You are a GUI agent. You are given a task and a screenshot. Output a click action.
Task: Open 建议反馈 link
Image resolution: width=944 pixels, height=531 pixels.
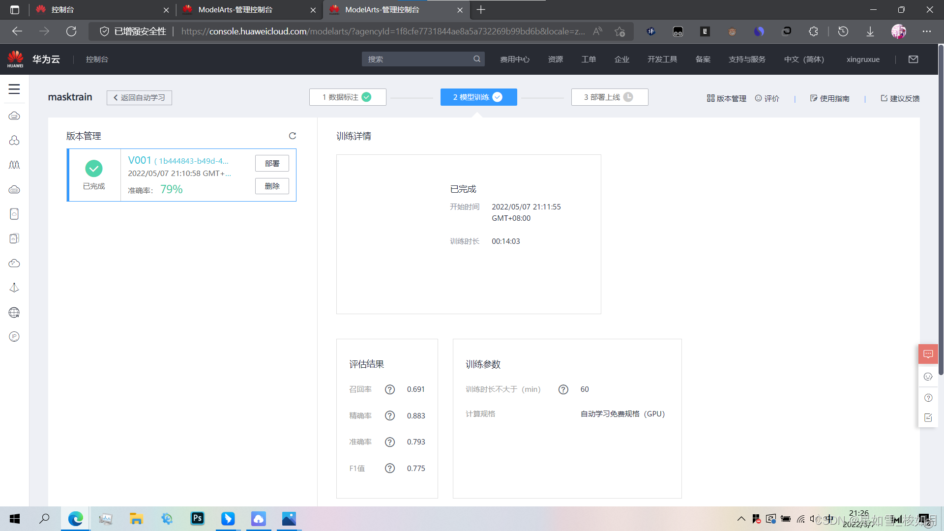[x=900, y=98]
